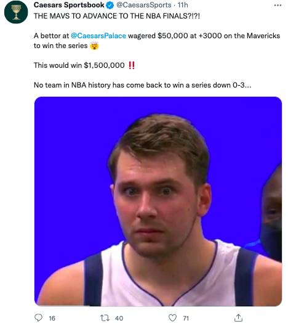Click the exploding head emoji
The image size is (288, 323).
click(94, 46)
